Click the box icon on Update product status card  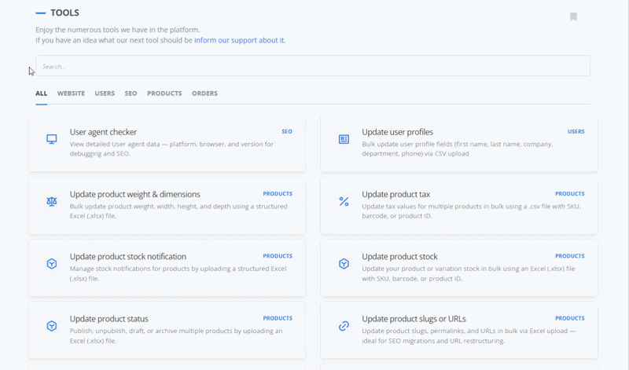tap(52, 326)
